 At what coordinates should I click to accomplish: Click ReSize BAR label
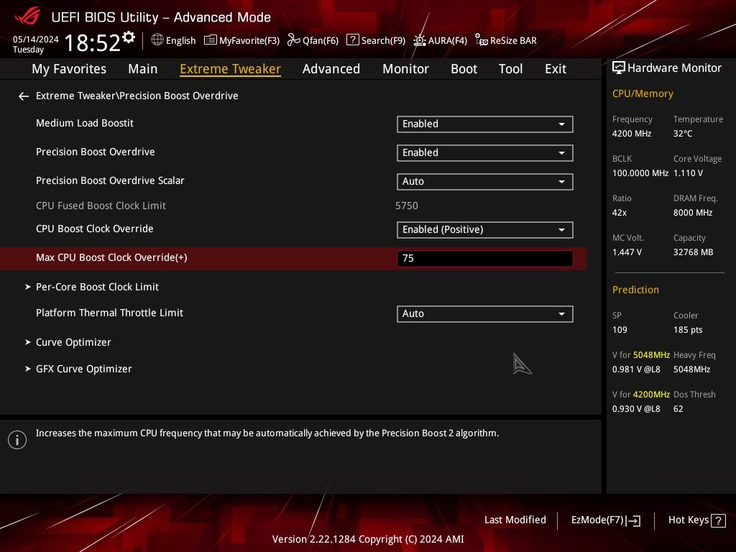point(513,40)
